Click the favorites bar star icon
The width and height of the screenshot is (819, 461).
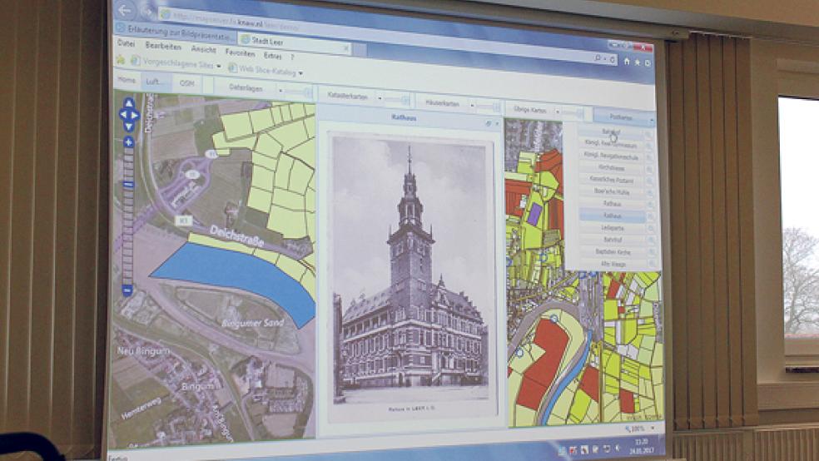(x=120, y=60)
